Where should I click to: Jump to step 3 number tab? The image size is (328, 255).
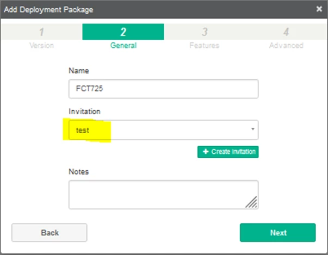click(205, 32)
